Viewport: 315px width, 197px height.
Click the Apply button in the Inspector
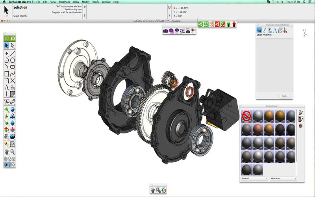click(284, 96)
